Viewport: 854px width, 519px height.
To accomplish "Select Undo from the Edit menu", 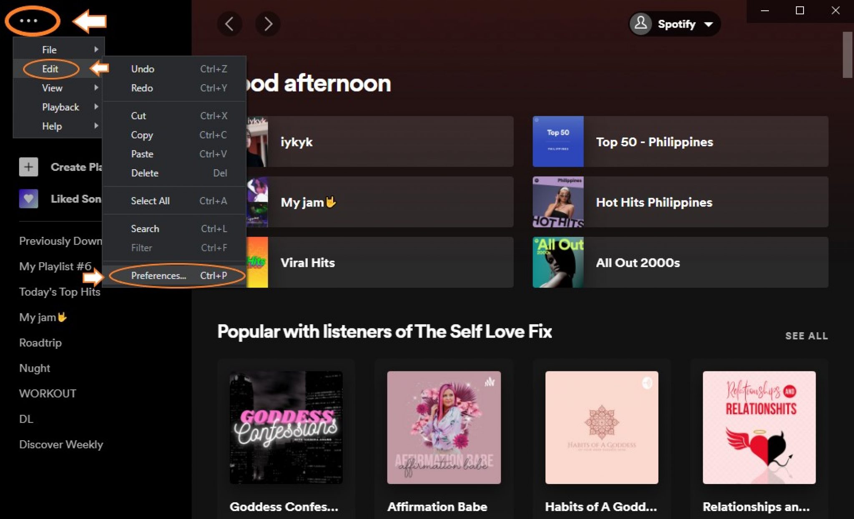I will coord(142,69).
